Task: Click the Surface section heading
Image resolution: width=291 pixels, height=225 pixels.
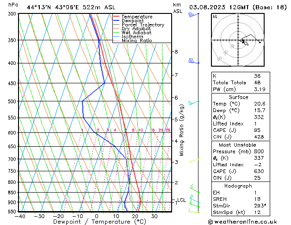Action: click(238, 97)
